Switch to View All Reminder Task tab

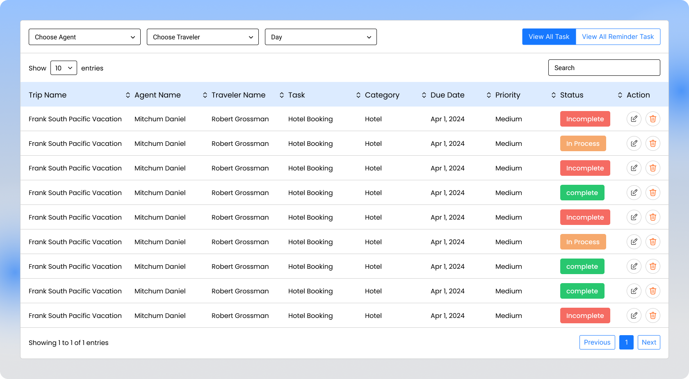click(x=618, y=37)
